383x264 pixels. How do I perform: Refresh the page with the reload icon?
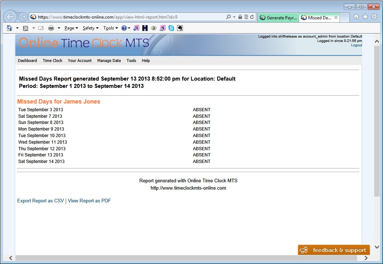(252, 17)
